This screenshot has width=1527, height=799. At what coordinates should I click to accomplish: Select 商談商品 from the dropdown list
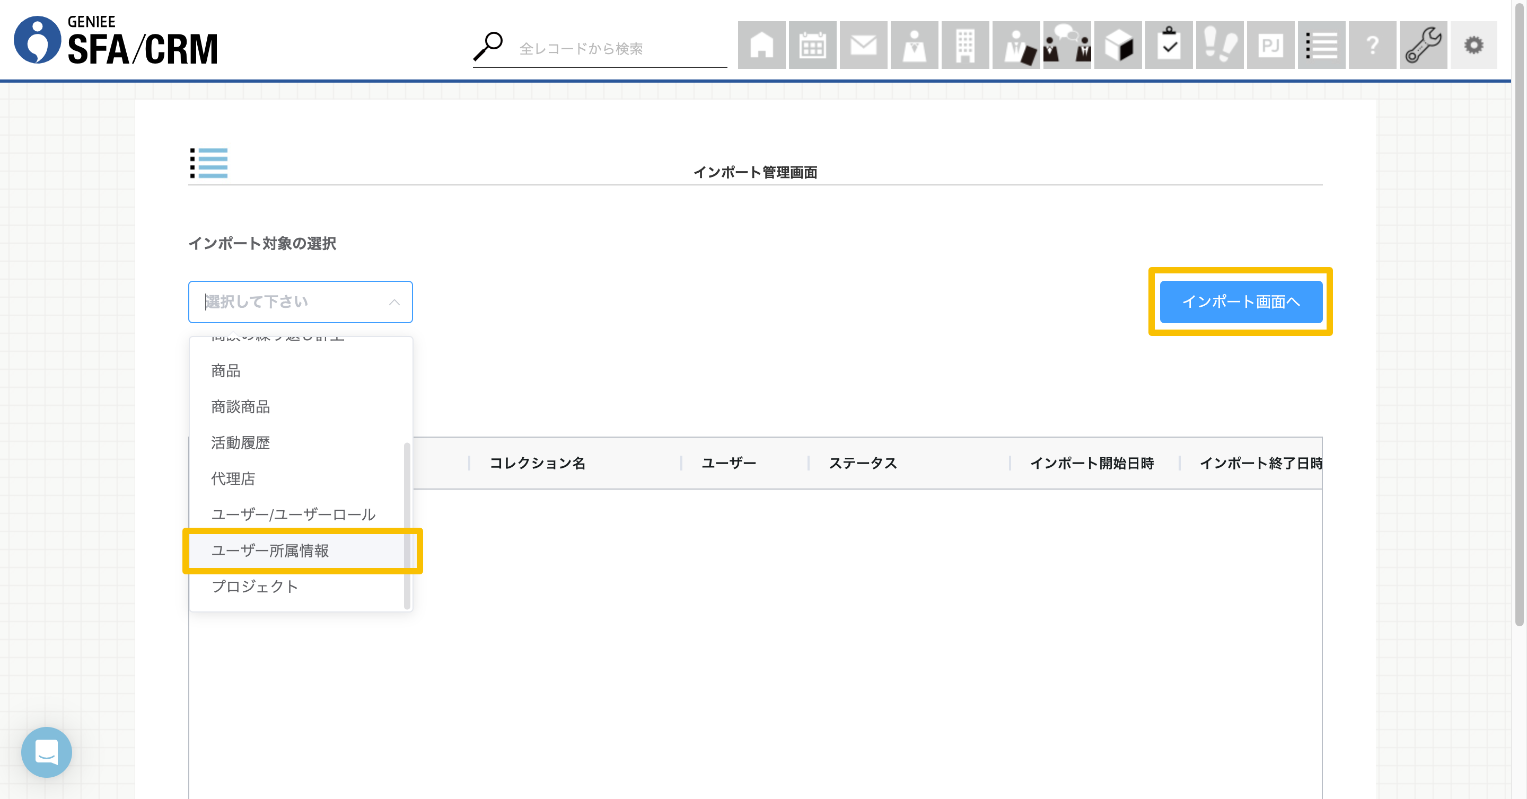click(301, 407)
